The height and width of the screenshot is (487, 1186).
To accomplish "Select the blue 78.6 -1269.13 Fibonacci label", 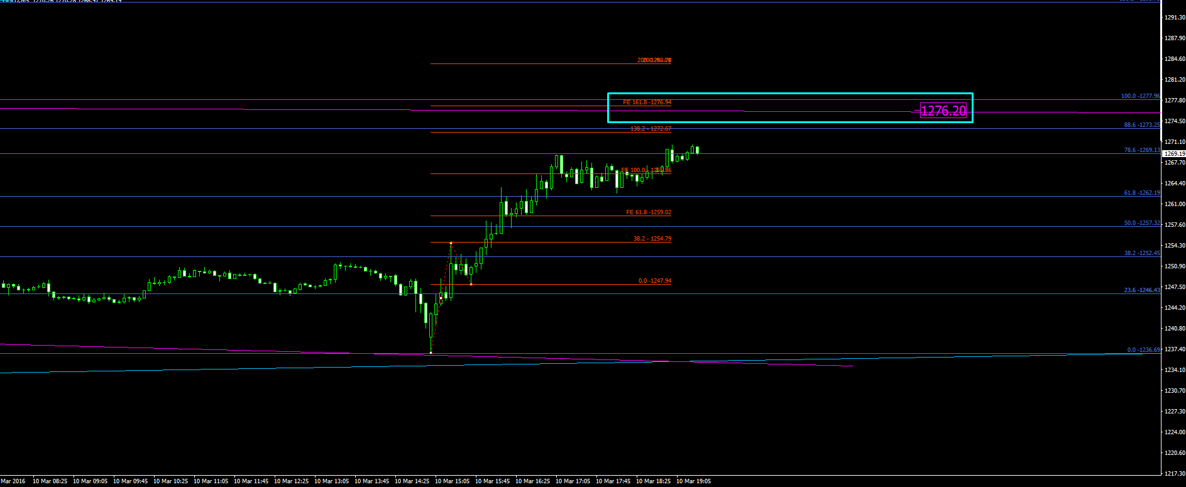I will (1142, 150).
